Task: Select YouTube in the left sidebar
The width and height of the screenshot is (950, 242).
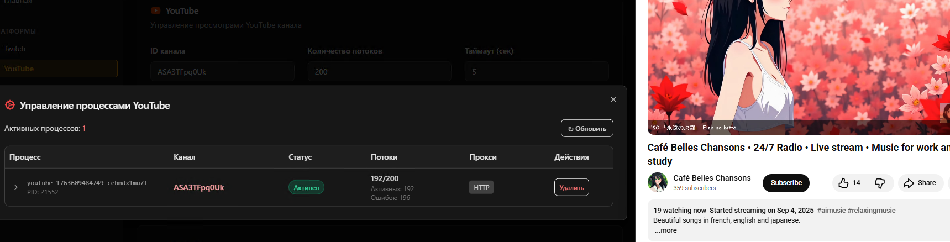Action: pos(58,69)
